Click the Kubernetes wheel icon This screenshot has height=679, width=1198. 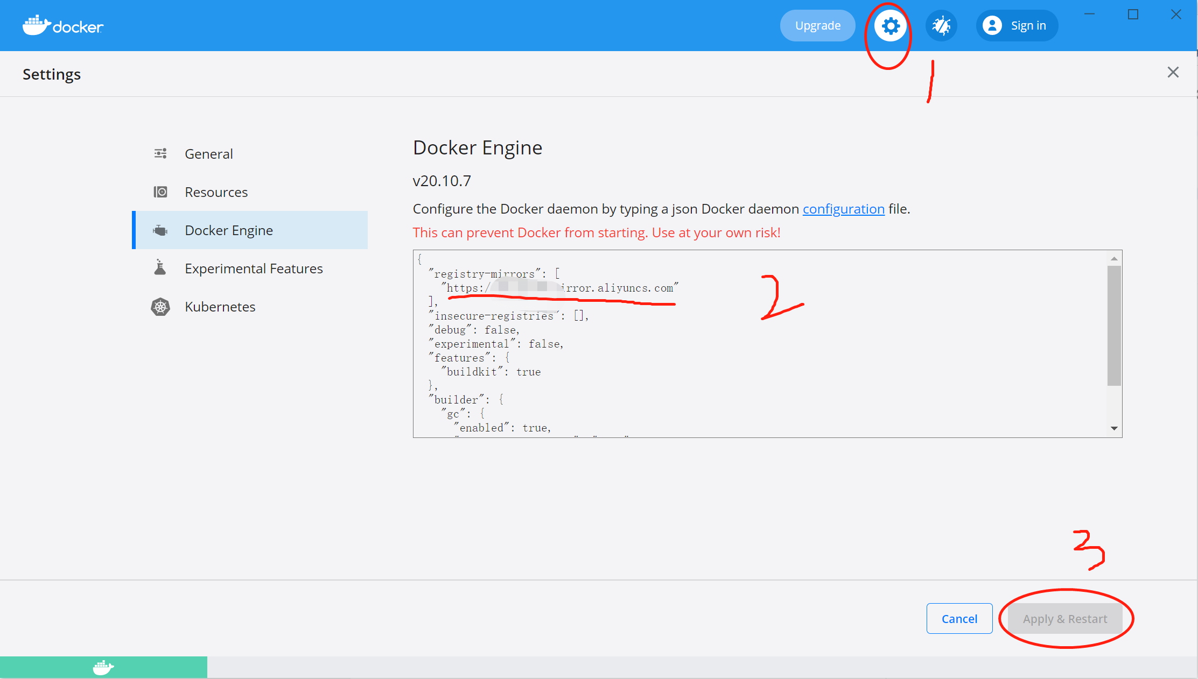pos(160,307)
